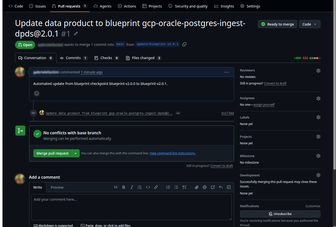Open the Code dropdown button
Viewport: 336px width, 227px height.
(x=310, y=24)
